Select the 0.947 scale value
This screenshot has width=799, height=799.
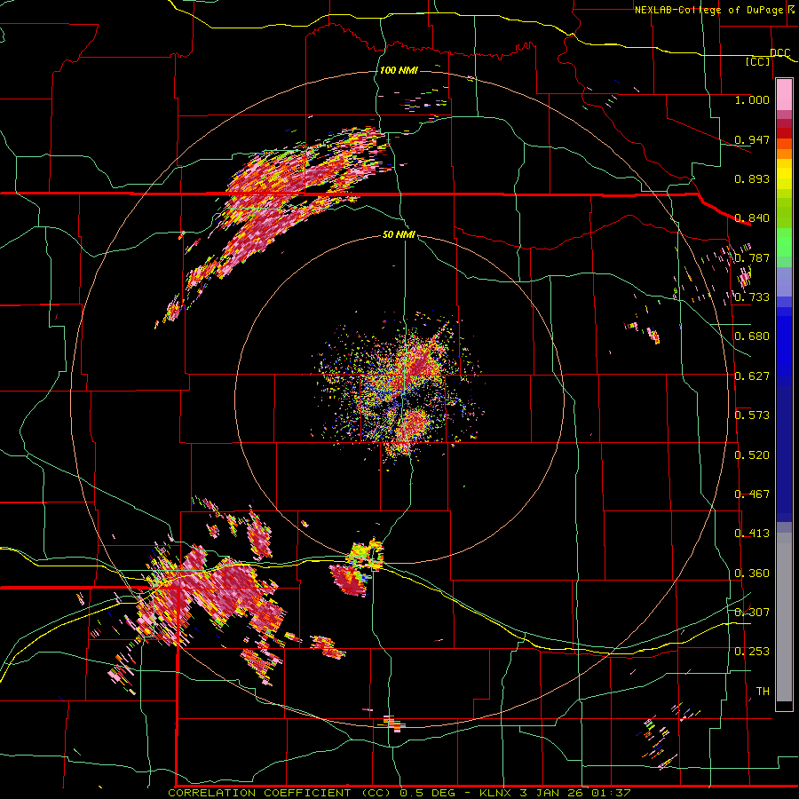pos(752,139)
